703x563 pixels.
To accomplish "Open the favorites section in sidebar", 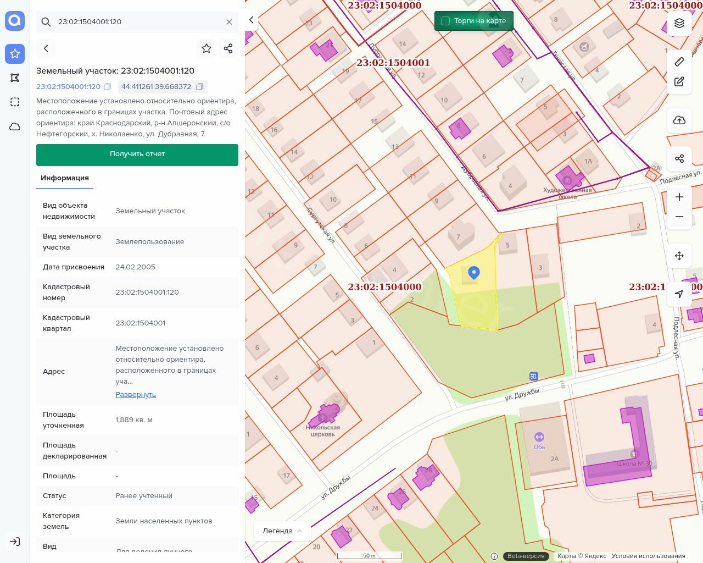I will click(15, 54).
